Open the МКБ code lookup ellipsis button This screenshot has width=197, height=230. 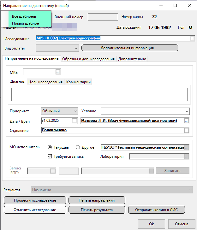click(x=58, y=72)
